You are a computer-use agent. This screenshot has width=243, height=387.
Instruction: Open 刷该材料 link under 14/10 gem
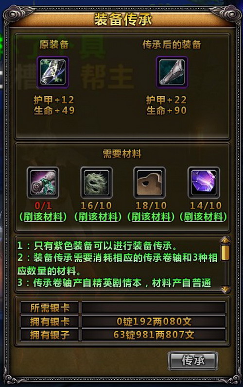point(204,217)
